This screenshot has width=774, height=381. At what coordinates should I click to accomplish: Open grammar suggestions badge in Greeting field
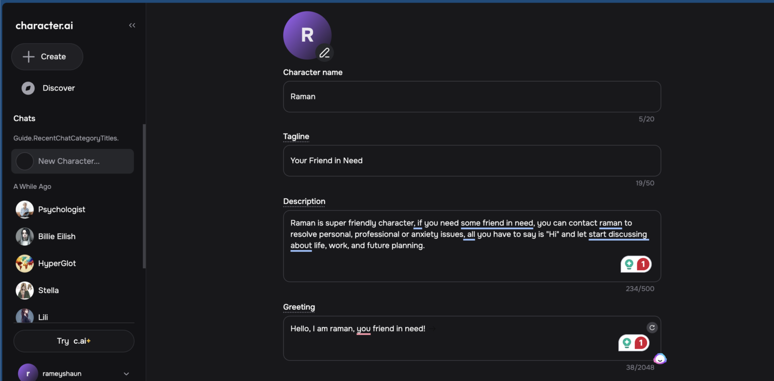pos(633,343)
